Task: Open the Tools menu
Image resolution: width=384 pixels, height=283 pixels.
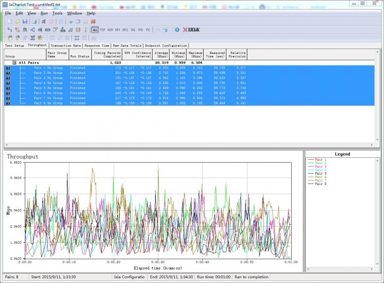Action: click(x=57, y=13)
